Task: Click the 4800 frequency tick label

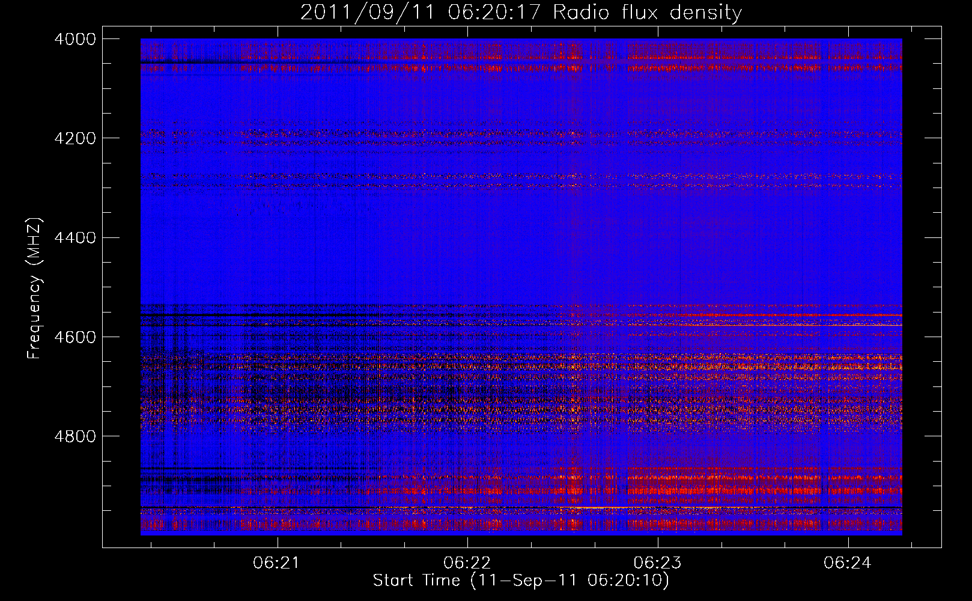Action: [x=75, y=436]
